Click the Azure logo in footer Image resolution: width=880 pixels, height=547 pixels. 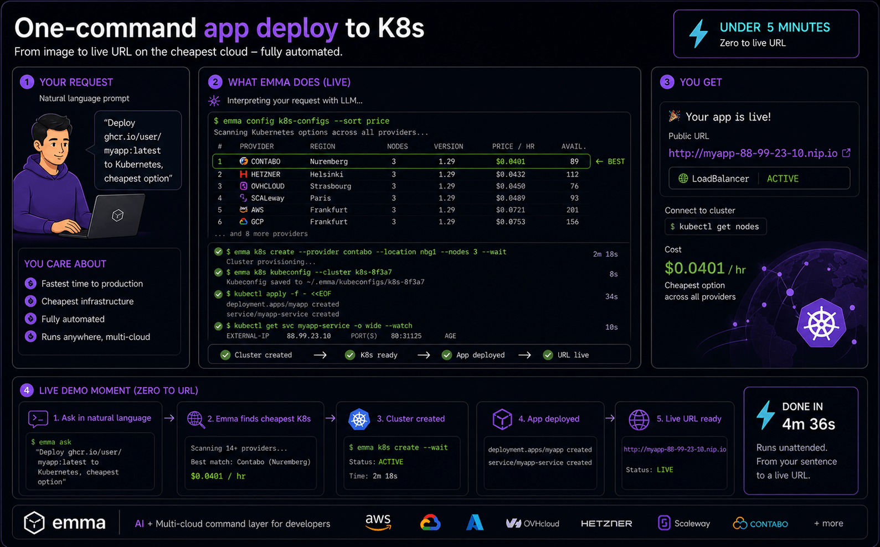point(475,523)
